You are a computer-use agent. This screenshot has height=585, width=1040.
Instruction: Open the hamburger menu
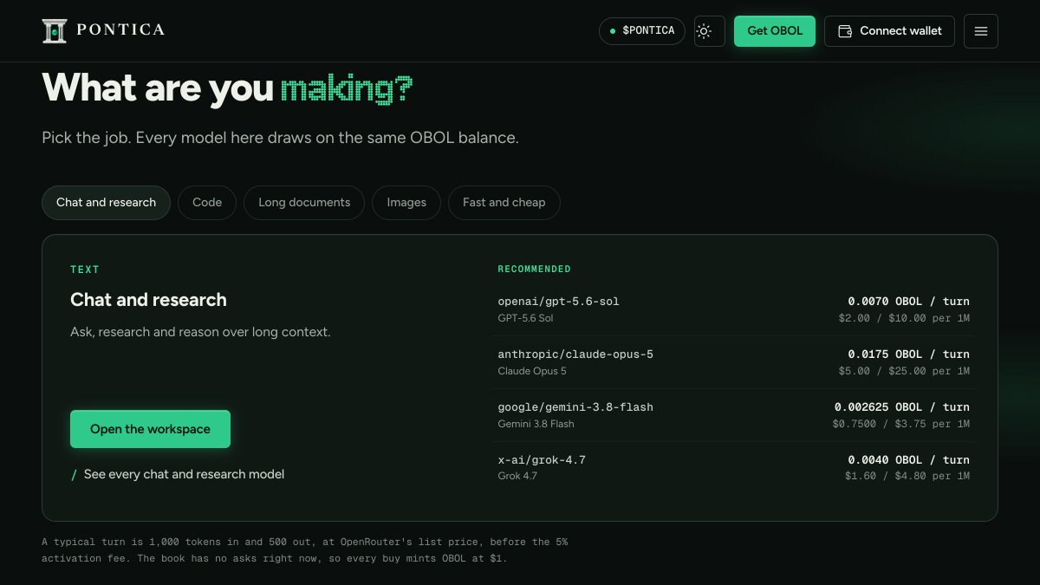[x=981, y=31]
